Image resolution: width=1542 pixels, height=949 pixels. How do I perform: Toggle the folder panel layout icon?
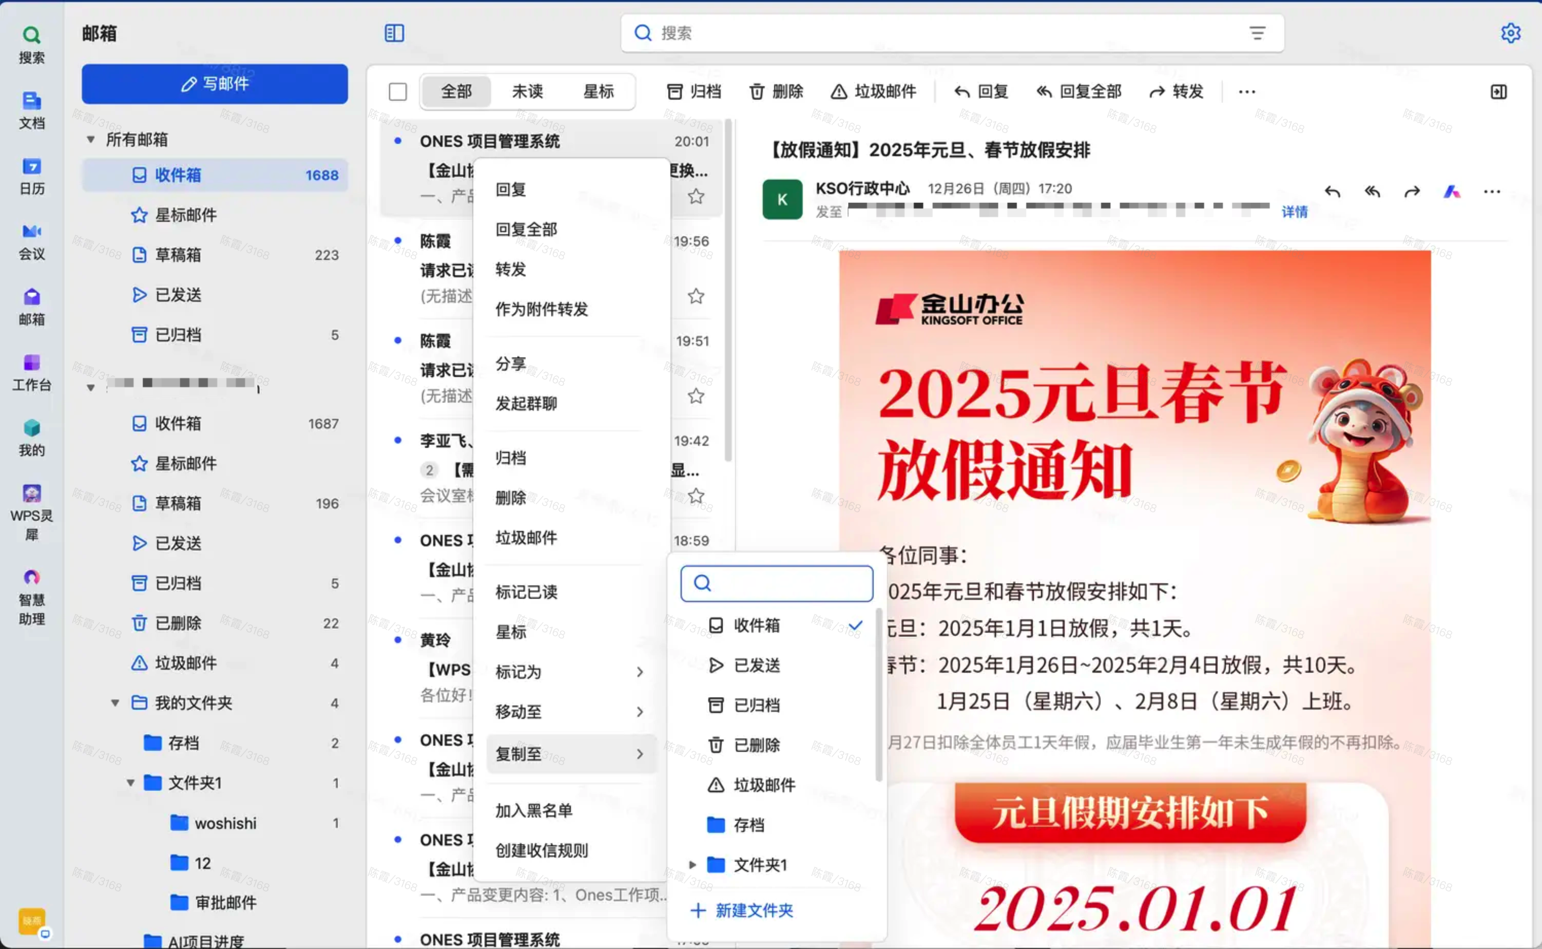click(394, 33)
